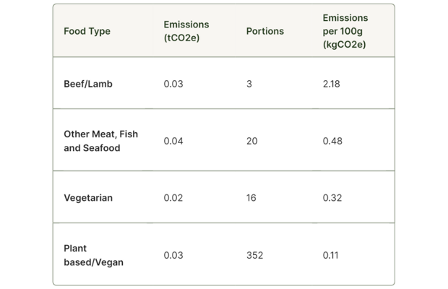This screenshot has height=289, width=448.
Task: Click Plant based/Vegan emissions value 0.03
Action: 173,255
